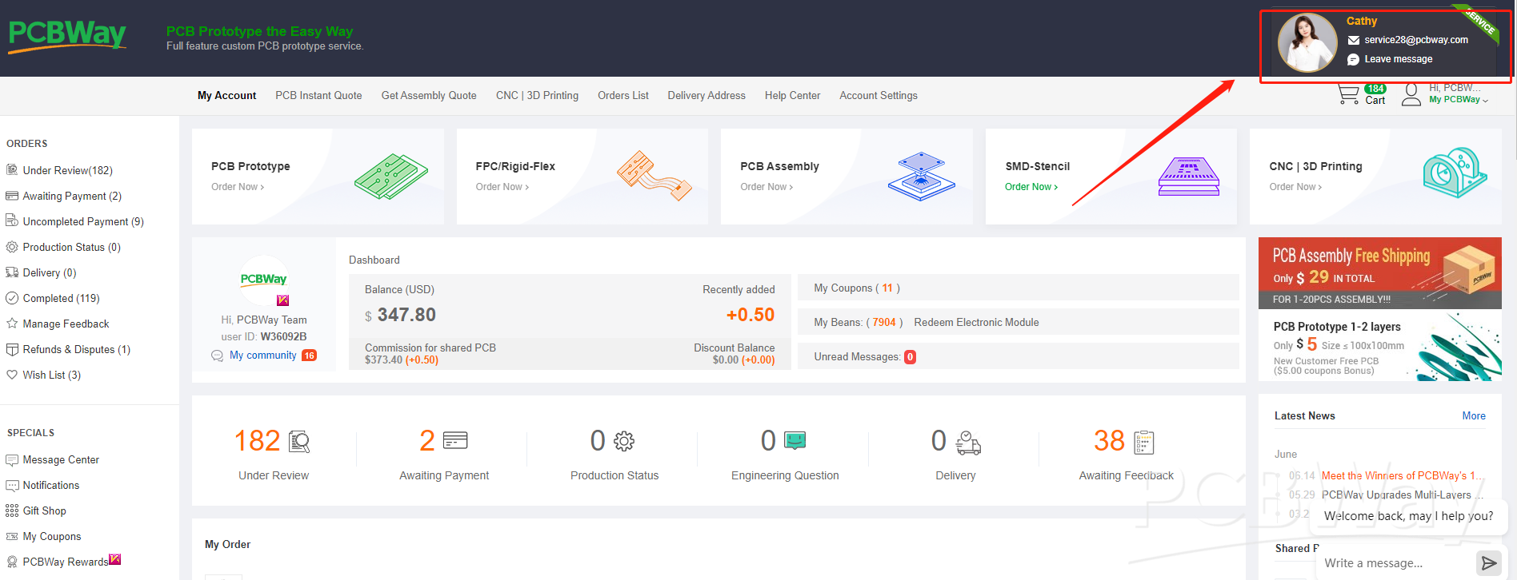This screenshot has height=580, width=1517.
Task: Select the My Account menu item
Action: [227, 95]
